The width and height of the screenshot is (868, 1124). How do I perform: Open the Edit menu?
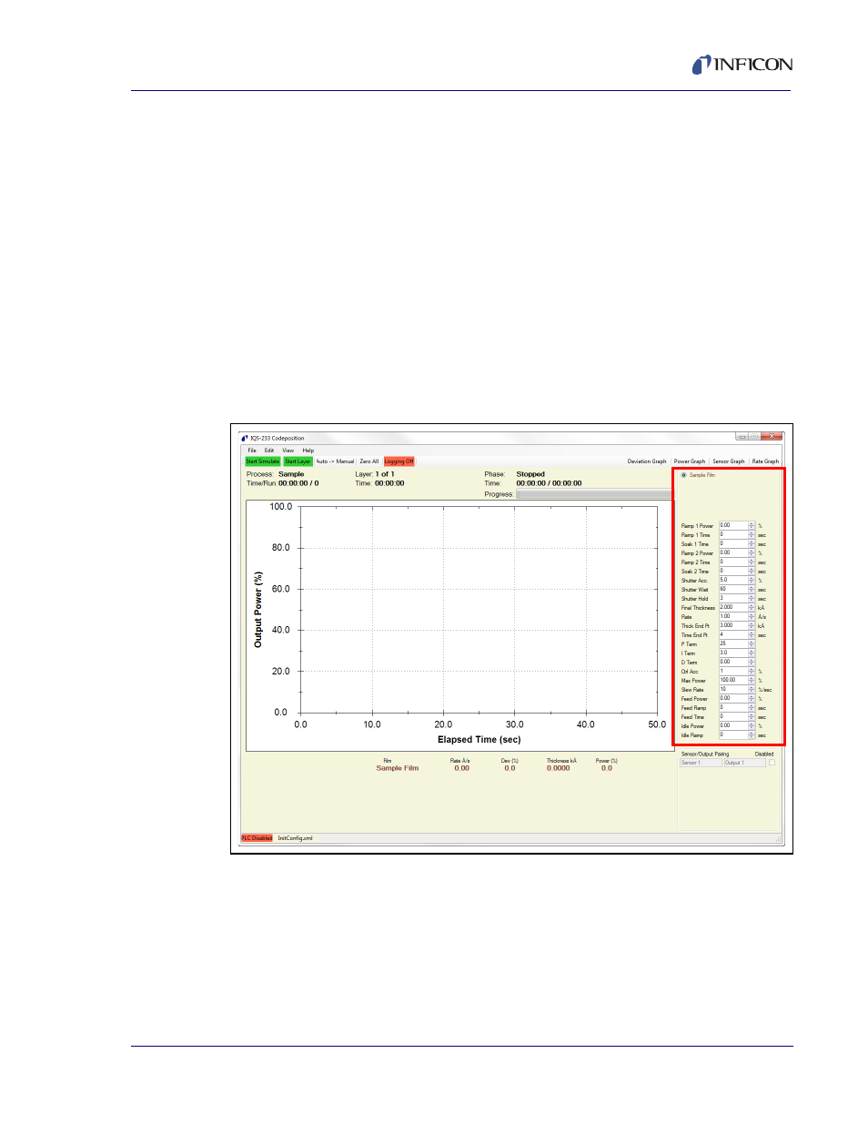tap(269, 451)
